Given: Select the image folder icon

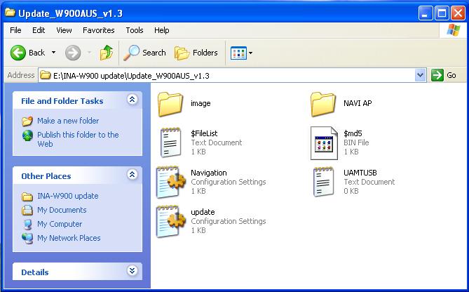Looking at the screenshot, I should click(170, 104).
